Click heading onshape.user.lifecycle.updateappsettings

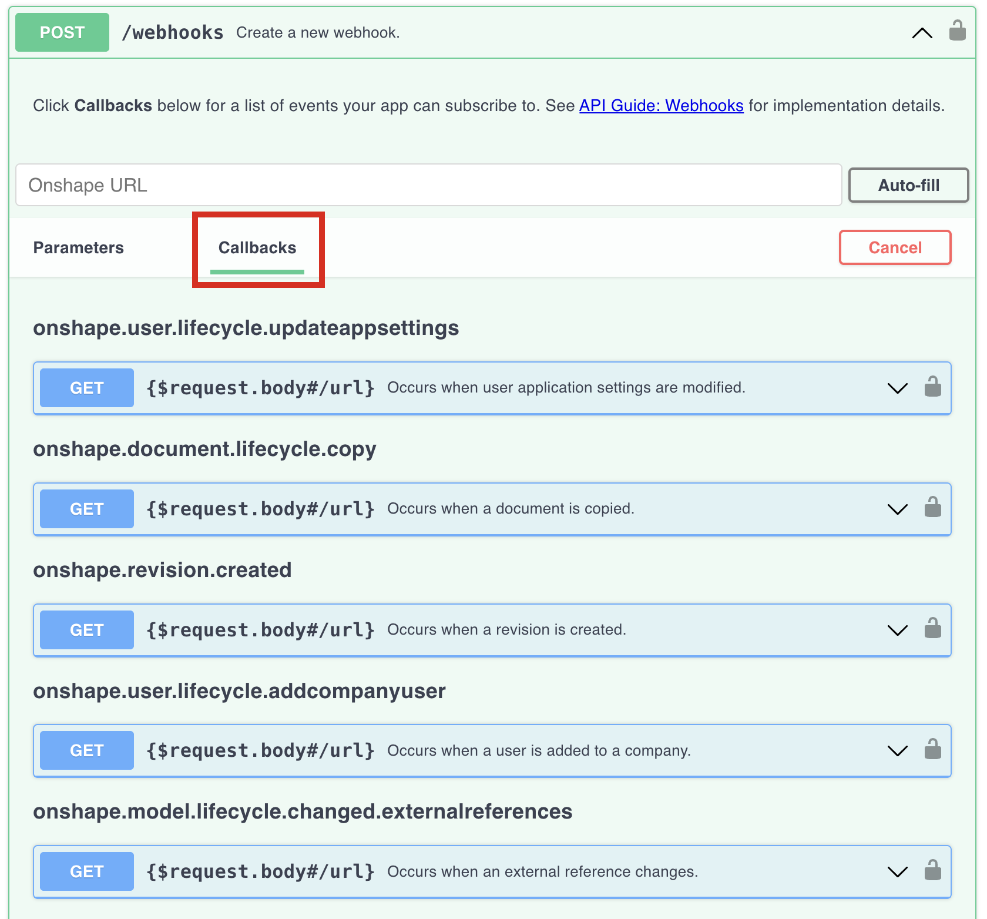(246, 328)
